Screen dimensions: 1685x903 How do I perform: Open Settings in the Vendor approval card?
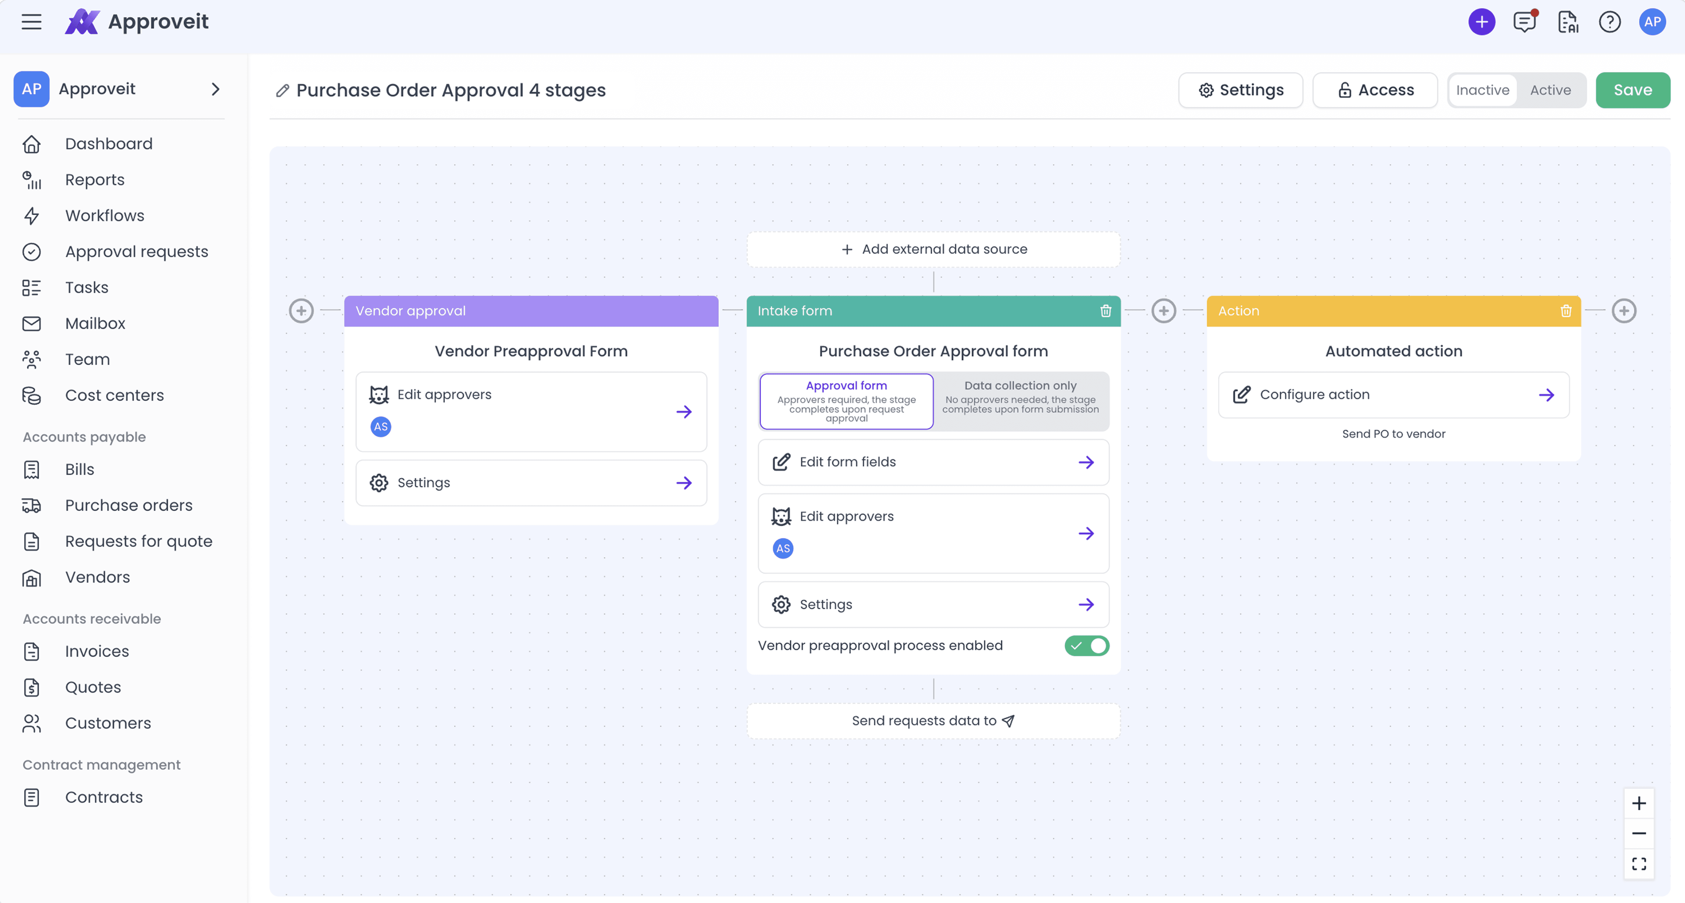click(531, 483)
